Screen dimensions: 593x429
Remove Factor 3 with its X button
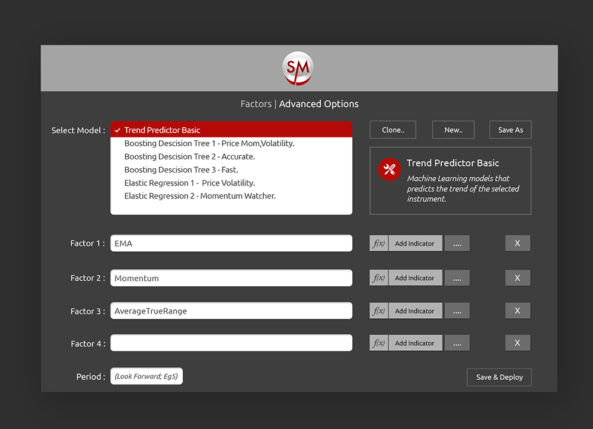tap(517, 311)
